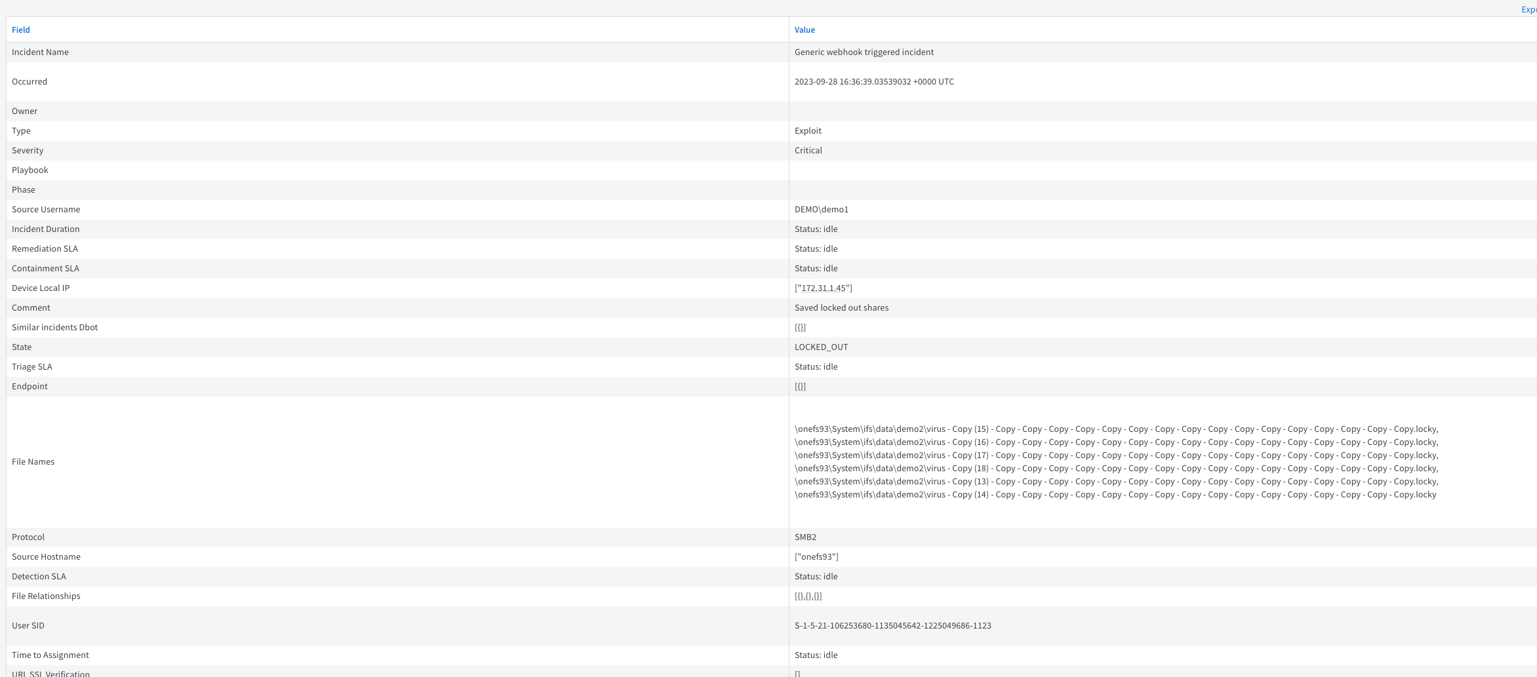This screenshot has width=1537, height=677.
Task: Select the Occurred timestamp value
Action: point(874,81)
